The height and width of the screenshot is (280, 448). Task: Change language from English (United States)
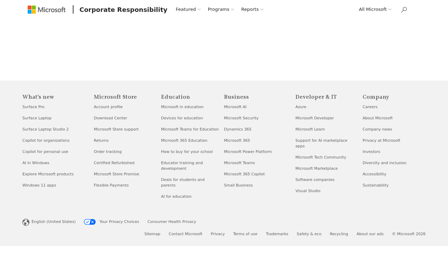click(54, 222)
